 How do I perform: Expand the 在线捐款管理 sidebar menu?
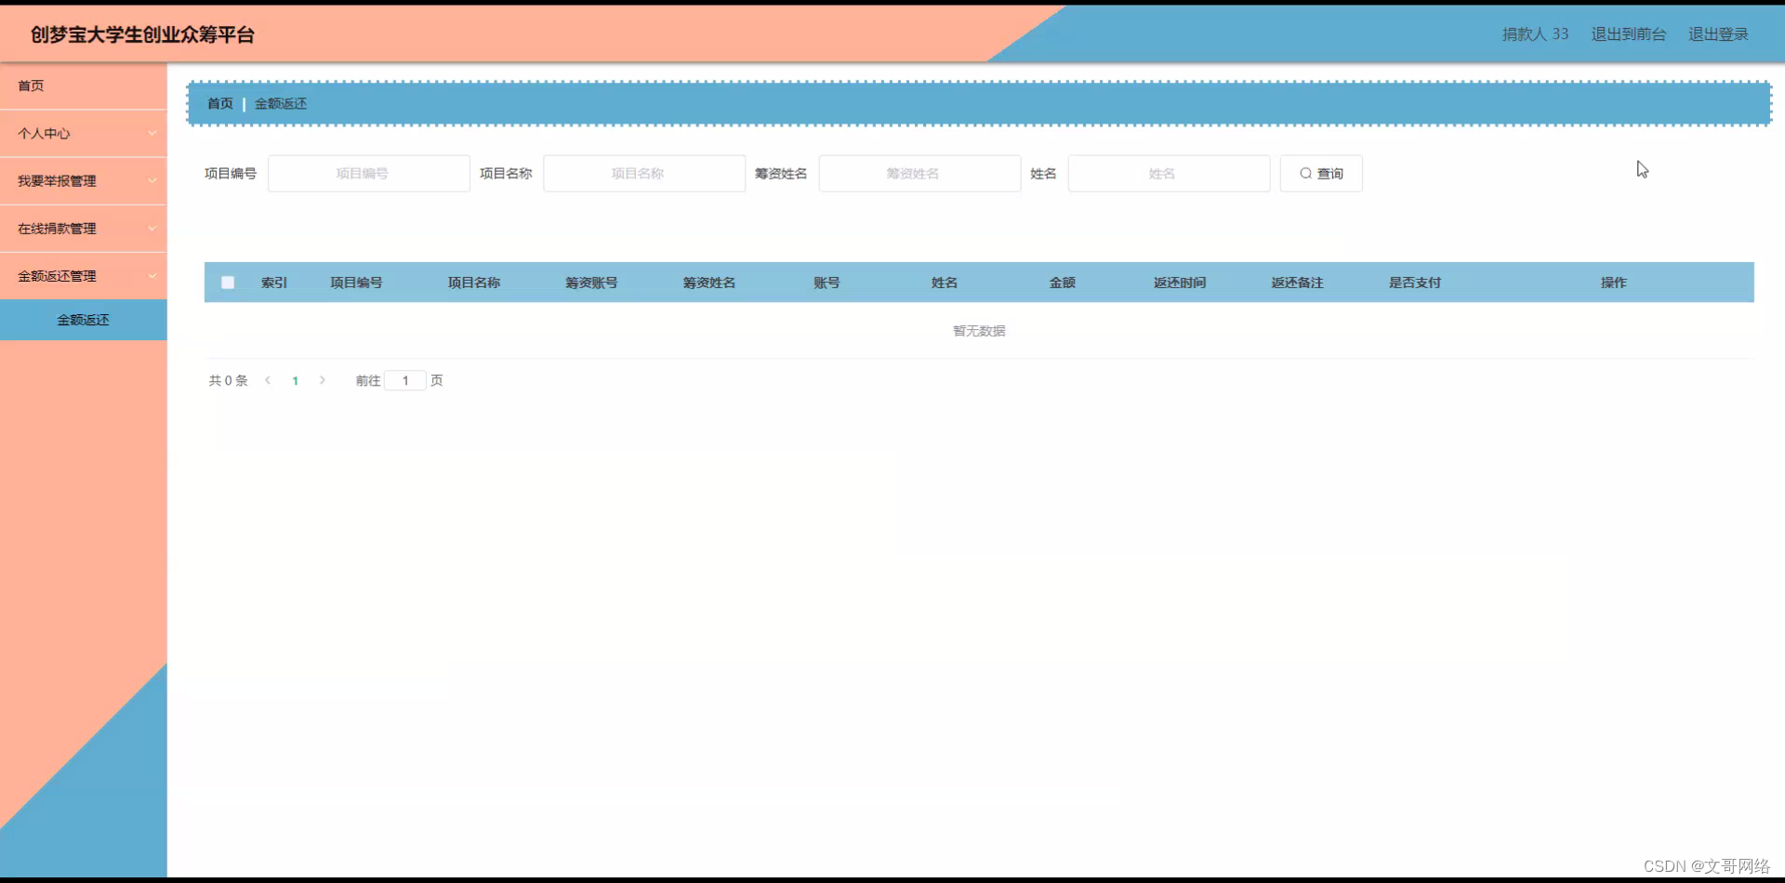click(83, 228)
